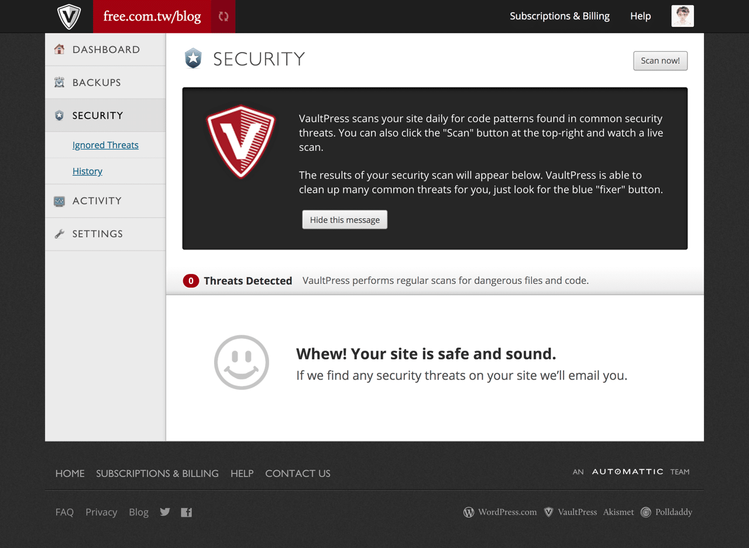Click the Security shield icon in sidebar
Screen dimensions: 749x548
[59, 115]
